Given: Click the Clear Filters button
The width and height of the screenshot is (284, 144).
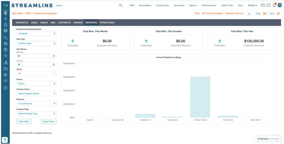Looking at the screenshot, I should coord(24,121).
